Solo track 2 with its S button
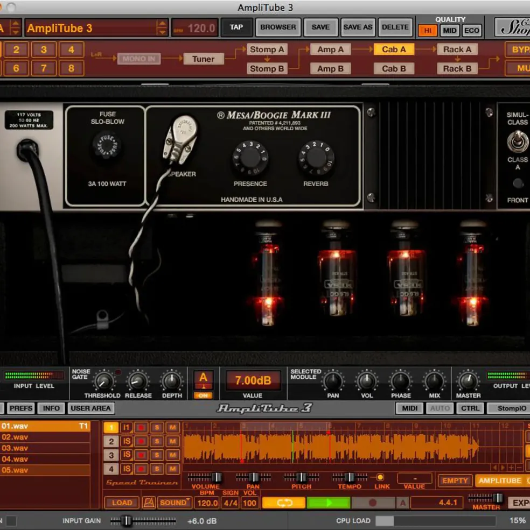Image resolution: width=530 pixels, height=530 pixels. point(157,441)
